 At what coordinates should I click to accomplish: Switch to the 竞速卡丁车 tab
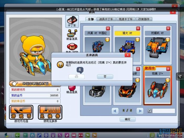126,19
